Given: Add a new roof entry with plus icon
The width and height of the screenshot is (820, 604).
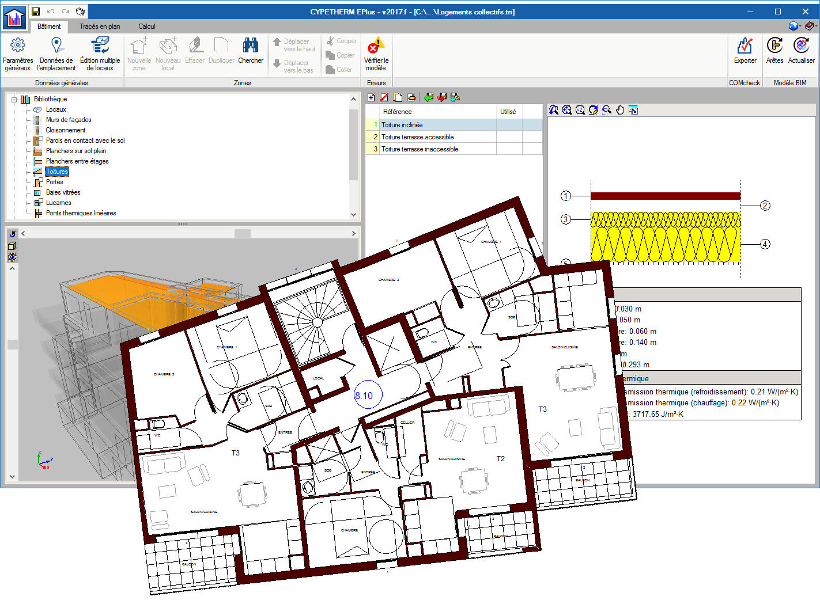Looking at the screenshot, I should (x=371, y=97).
